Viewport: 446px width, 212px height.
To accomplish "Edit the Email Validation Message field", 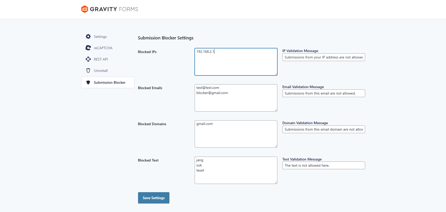I will point(324,93).
